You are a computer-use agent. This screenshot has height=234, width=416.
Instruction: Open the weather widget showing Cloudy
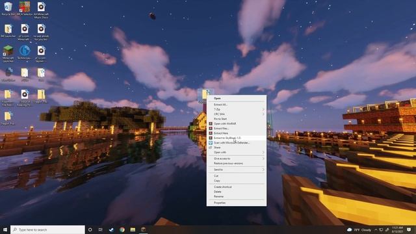359,229
